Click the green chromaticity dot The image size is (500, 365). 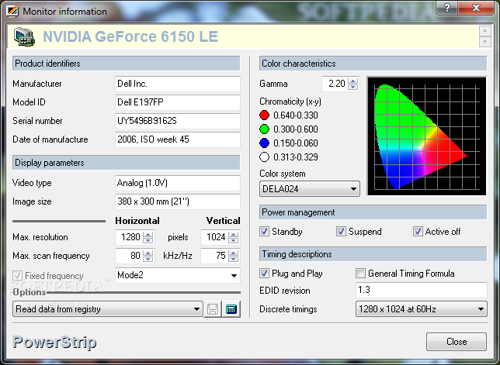(x=264, y=129)
